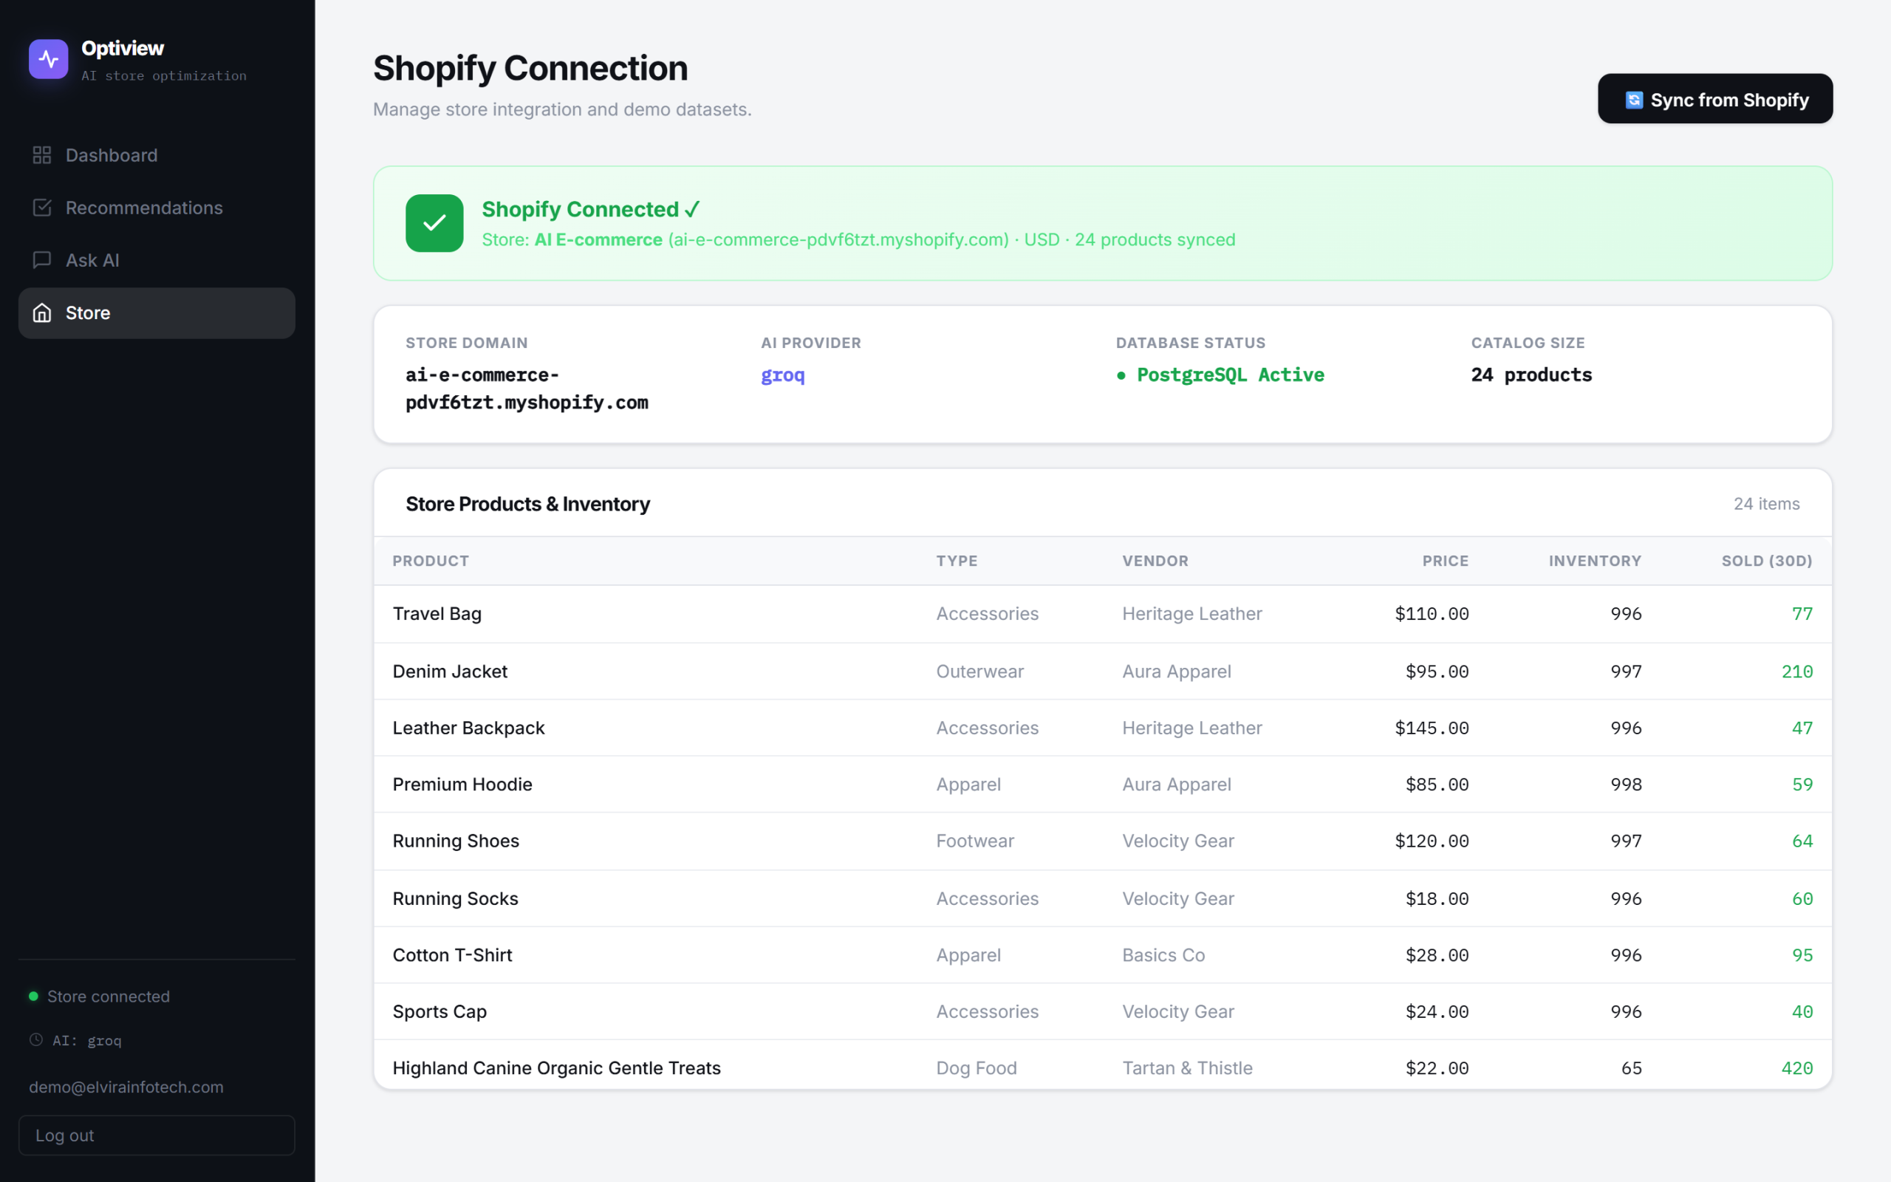Click the Store home icon
Image resolution: width=1891 pixels, height=1182 pixels.
(42, 312)
